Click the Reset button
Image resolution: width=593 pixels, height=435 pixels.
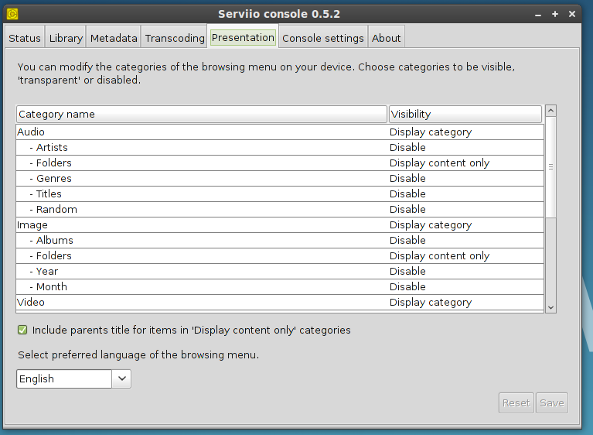(516, 402)
